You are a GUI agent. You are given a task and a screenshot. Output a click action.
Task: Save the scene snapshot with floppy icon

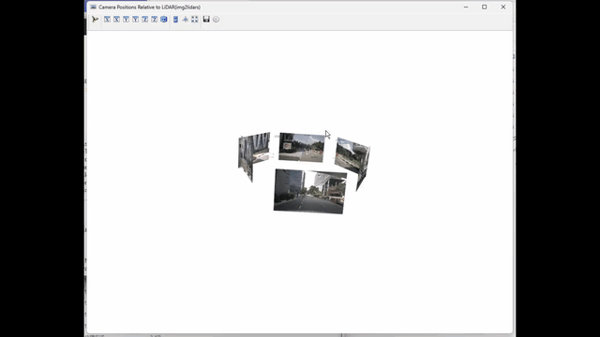click(x=206, y=19)
